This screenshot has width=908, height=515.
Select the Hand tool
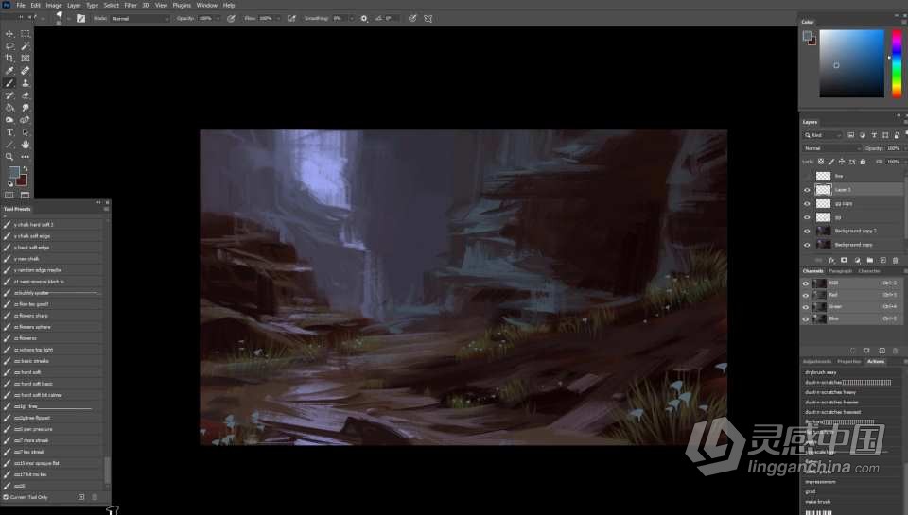click(x=25, y=144)
